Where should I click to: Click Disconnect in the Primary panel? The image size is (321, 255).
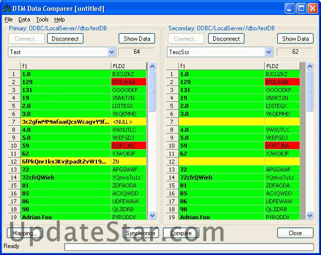coord(65,38)
